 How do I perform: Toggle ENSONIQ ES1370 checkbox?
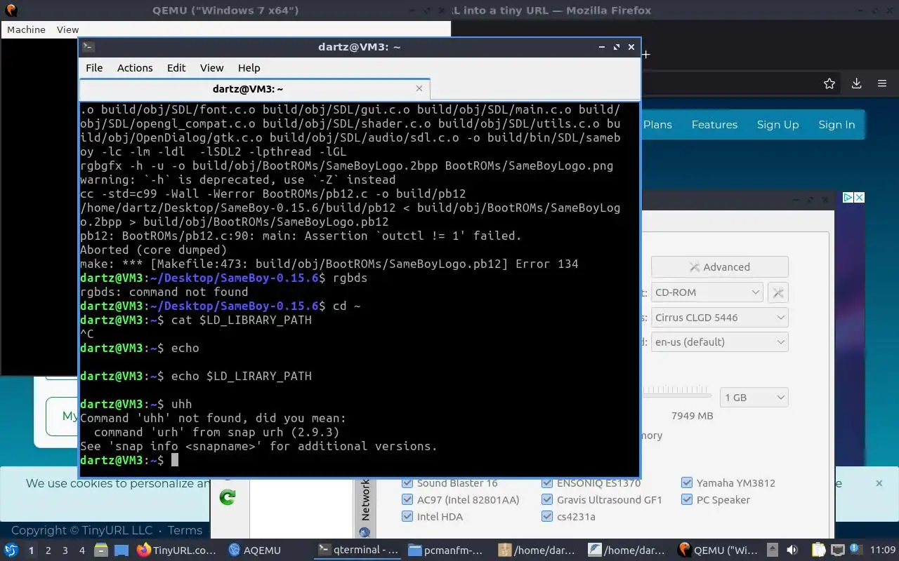547,483
